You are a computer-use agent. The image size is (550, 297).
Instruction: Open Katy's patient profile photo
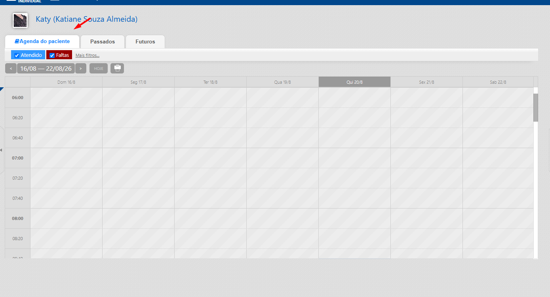(x=20, y=20)
